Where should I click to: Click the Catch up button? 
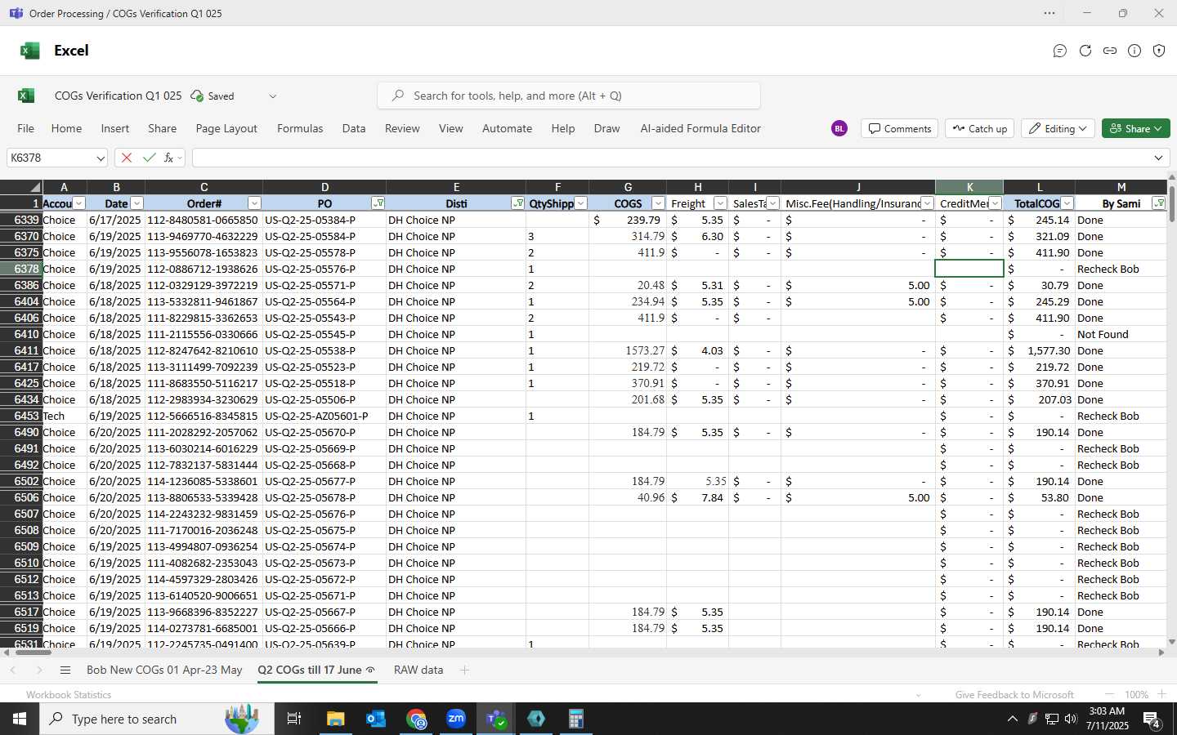980,128
